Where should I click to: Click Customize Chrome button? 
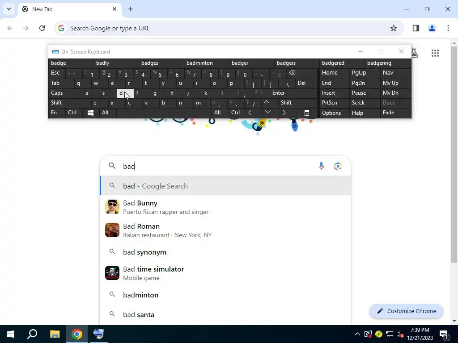tap(406, 311)
